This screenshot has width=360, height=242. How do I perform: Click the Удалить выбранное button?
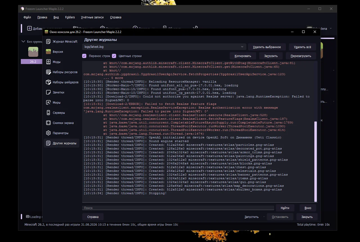(x=267, y=47)
